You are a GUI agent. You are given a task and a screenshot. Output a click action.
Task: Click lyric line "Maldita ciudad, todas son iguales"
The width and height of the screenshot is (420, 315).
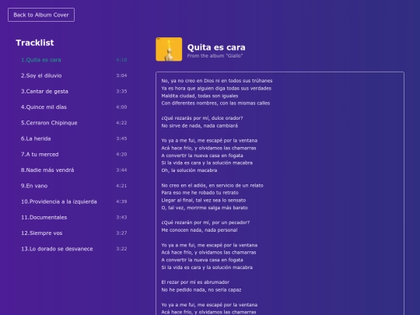[x=200, y=96]
